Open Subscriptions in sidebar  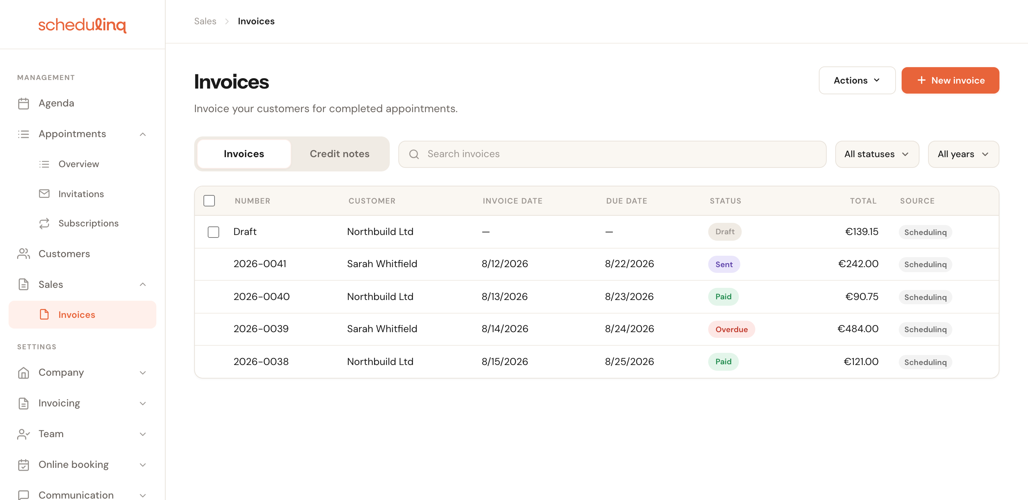pyautogui.click(x=82, y=223)
